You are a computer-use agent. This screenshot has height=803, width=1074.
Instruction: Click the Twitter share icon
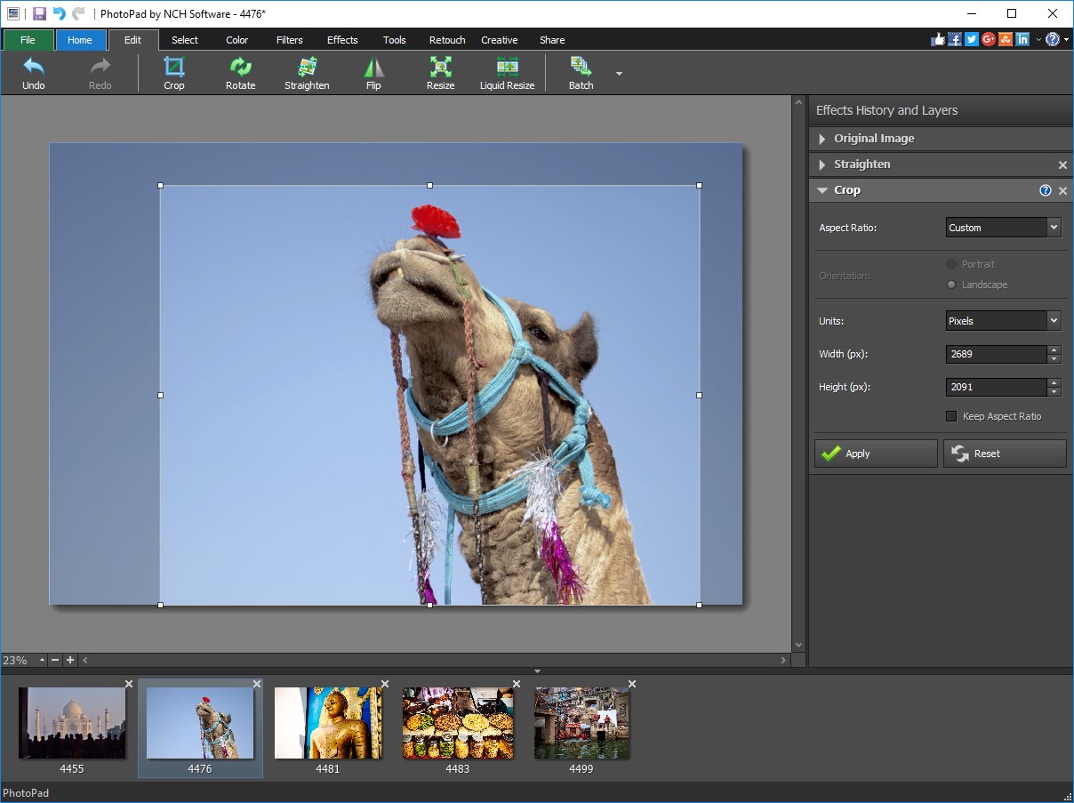(971, 39)
